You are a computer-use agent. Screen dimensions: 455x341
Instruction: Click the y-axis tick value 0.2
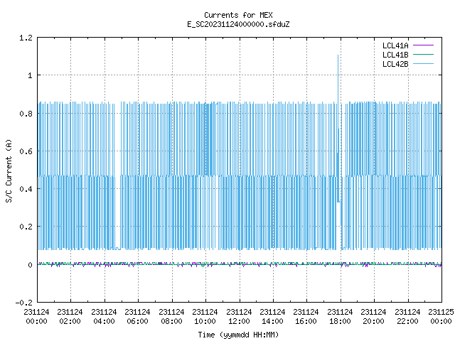tap(26, 227)
